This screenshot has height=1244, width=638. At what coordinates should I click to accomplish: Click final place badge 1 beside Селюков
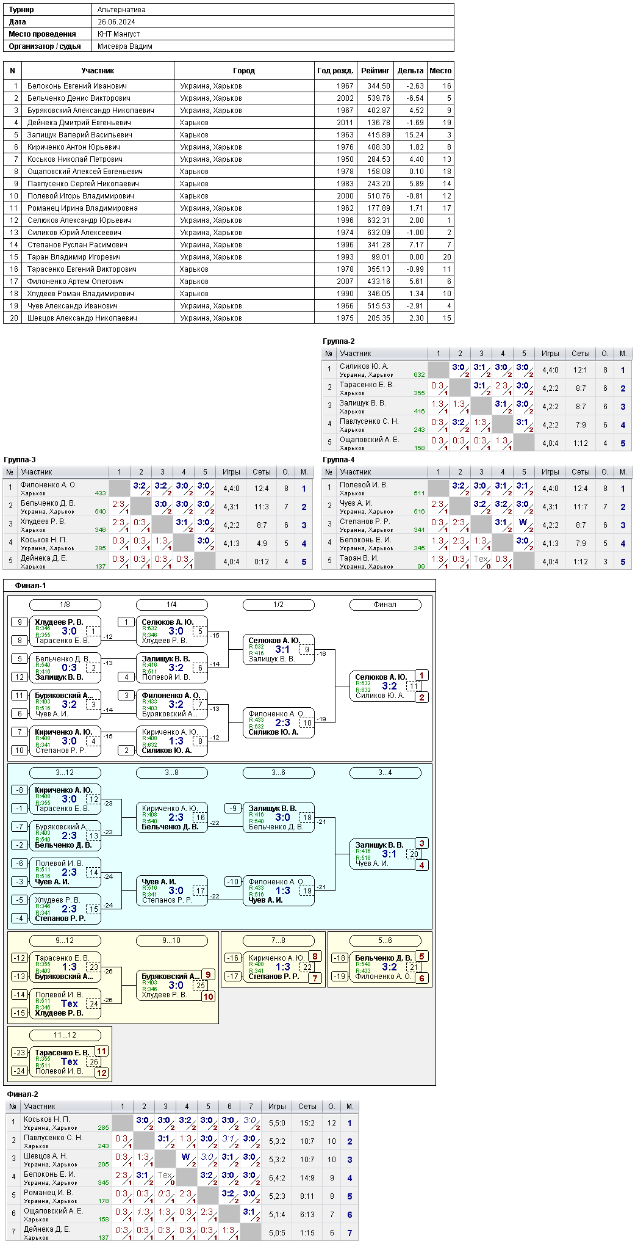click(421, 675)
